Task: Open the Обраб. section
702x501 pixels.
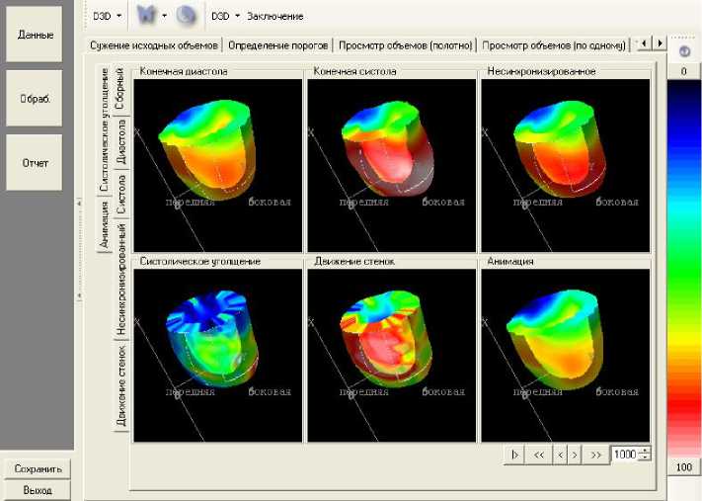Action: (34, 98)
